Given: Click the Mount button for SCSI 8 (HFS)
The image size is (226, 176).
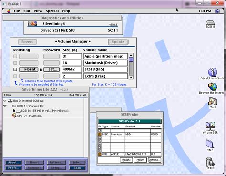Looking at the screenshot, I should click(x=29, y=69).
